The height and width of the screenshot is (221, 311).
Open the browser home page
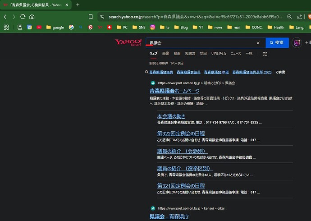pyautogui.click(x=32, y=17)
